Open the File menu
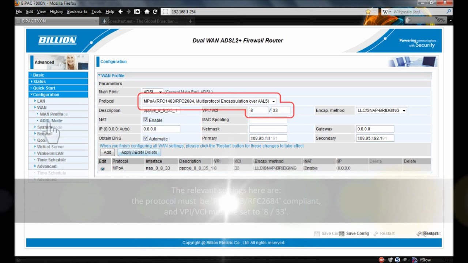468x263 pixels. point(19,12)
